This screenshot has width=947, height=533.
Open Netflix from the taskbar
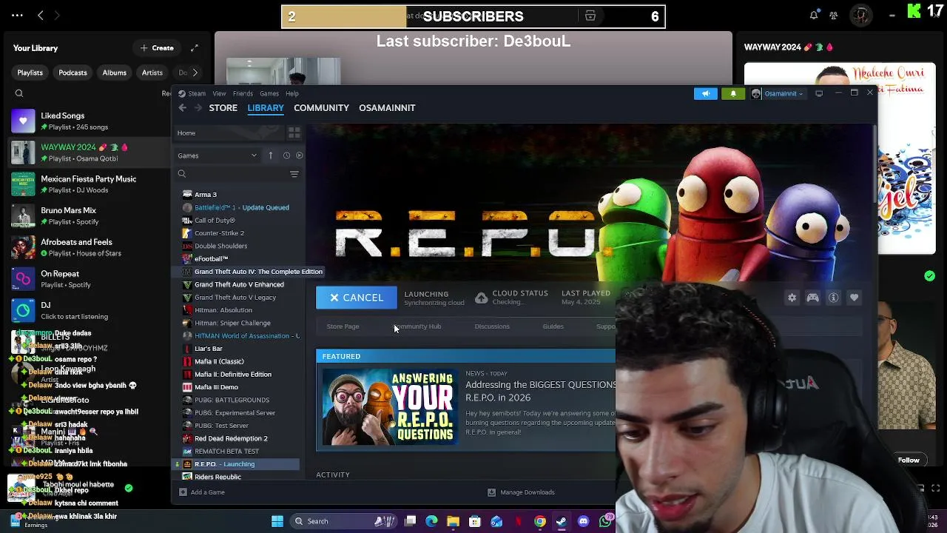tap(518, 521)
